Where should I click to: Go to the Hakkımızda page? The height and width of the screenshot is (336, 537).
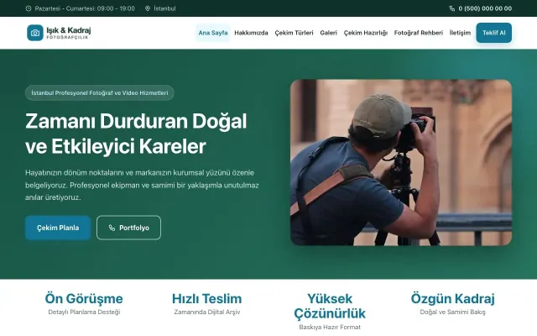tap(251, 33)
